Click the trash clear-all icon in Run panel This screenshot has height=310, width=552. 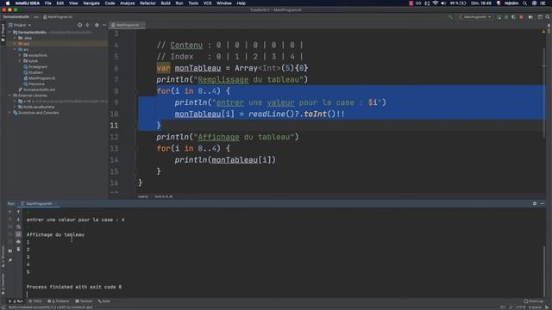click(x=19, y=249)
